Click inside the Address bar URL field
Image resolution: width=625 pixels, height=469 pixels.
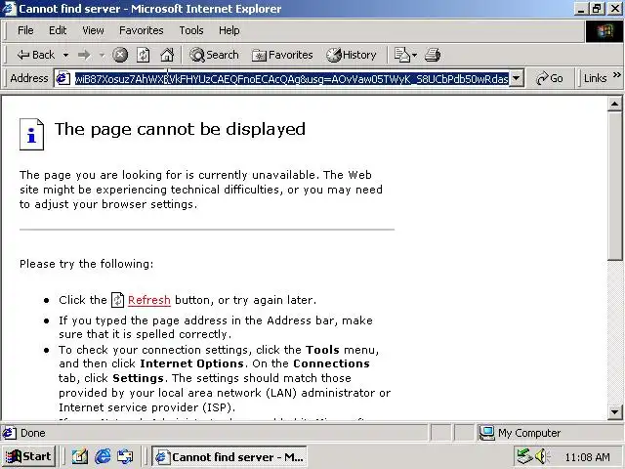pos(292,78)
